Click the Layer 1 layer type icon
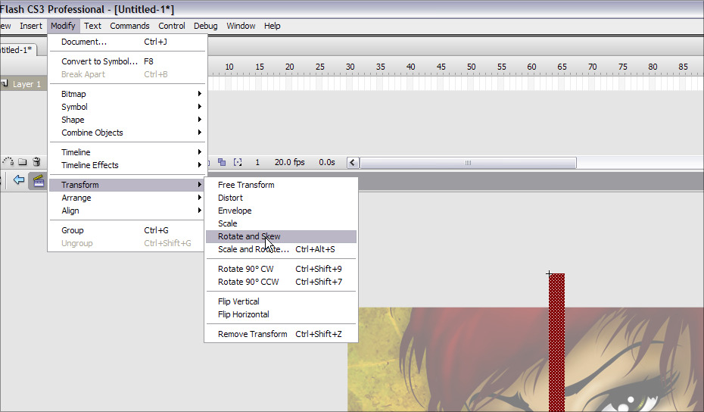The width and height of the screenshot is (704, 412). pyautogui.click(x=5, y=84)
